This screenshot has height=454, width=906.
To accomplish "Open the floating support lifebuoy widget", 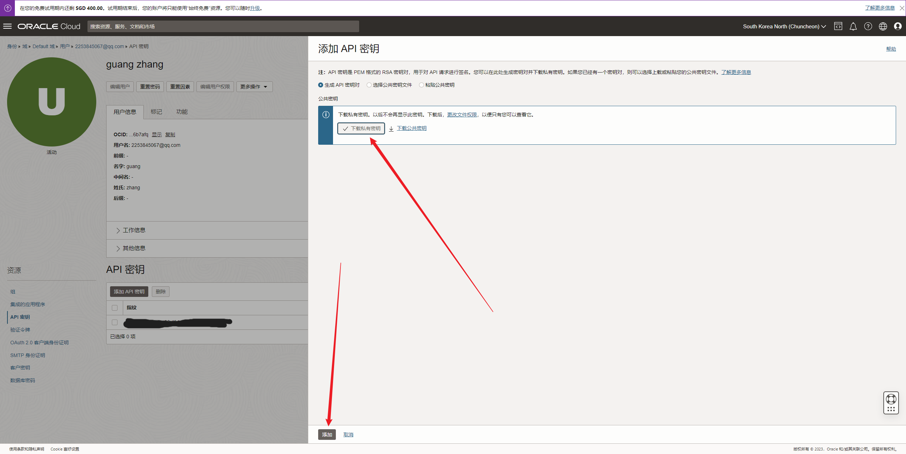I will [x=891, y=400].
